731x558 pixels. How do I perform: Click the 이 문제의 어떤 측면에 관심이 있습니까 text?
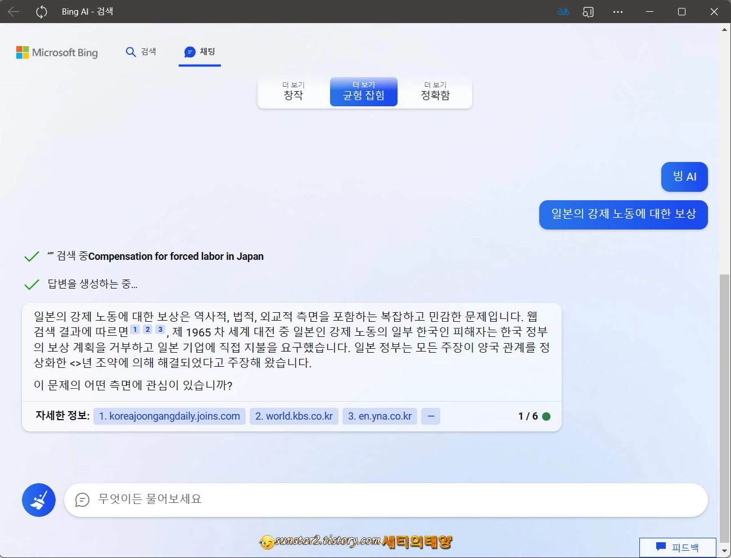coord(133,385)
